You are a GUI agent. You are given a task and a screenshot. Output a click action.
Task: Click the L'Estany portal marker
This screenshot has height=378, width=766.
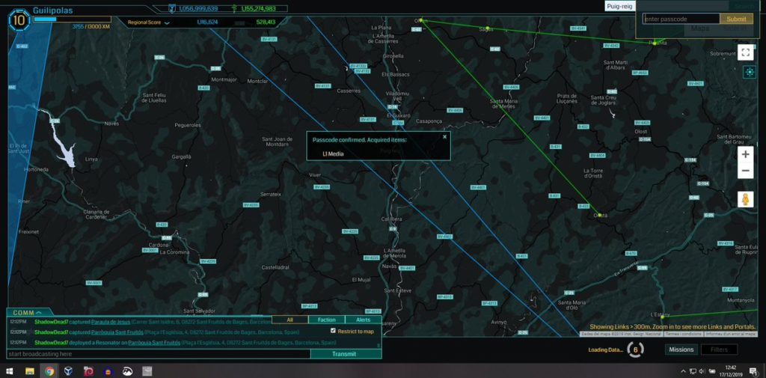point(661,317)
